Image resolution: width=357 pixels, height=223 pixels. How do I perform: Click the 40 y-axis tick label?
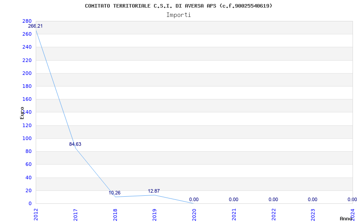point(28,178)
